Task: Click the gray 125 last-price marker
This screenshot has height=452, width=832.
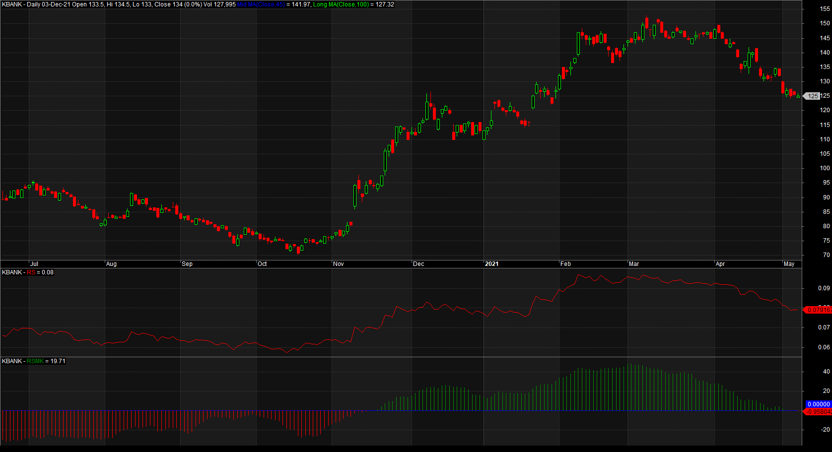Action: click(812, 96)
